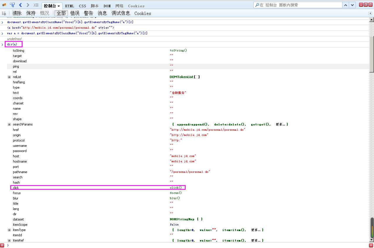
Task: Toggle the 保持 persist button
Action: 31,13
